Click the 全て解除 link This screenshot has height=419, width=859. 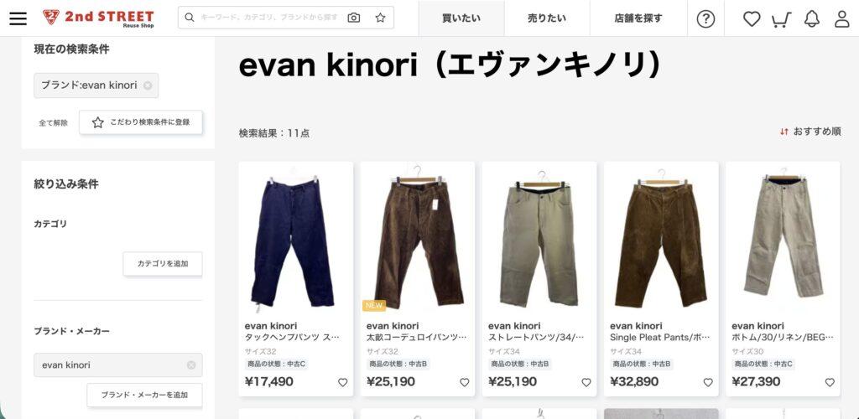click(x=53, y=123)
